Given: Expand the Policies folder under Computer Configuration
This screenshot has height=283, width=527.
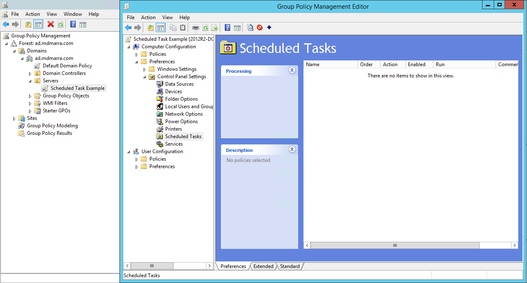Looking at the screenshot, I should pos(137,55).
